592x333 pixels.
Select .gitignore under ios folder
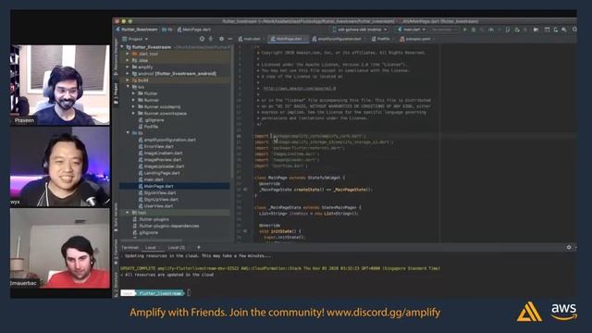[154, 120]
